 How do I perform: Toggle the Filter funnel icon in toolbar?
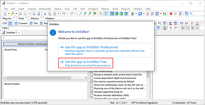(106, 14)
